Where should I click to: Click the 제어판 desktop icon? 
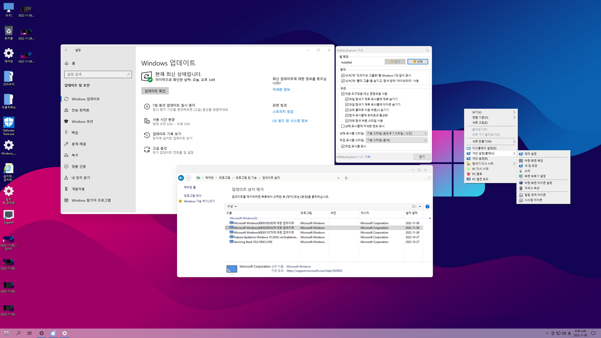point(9,55)
